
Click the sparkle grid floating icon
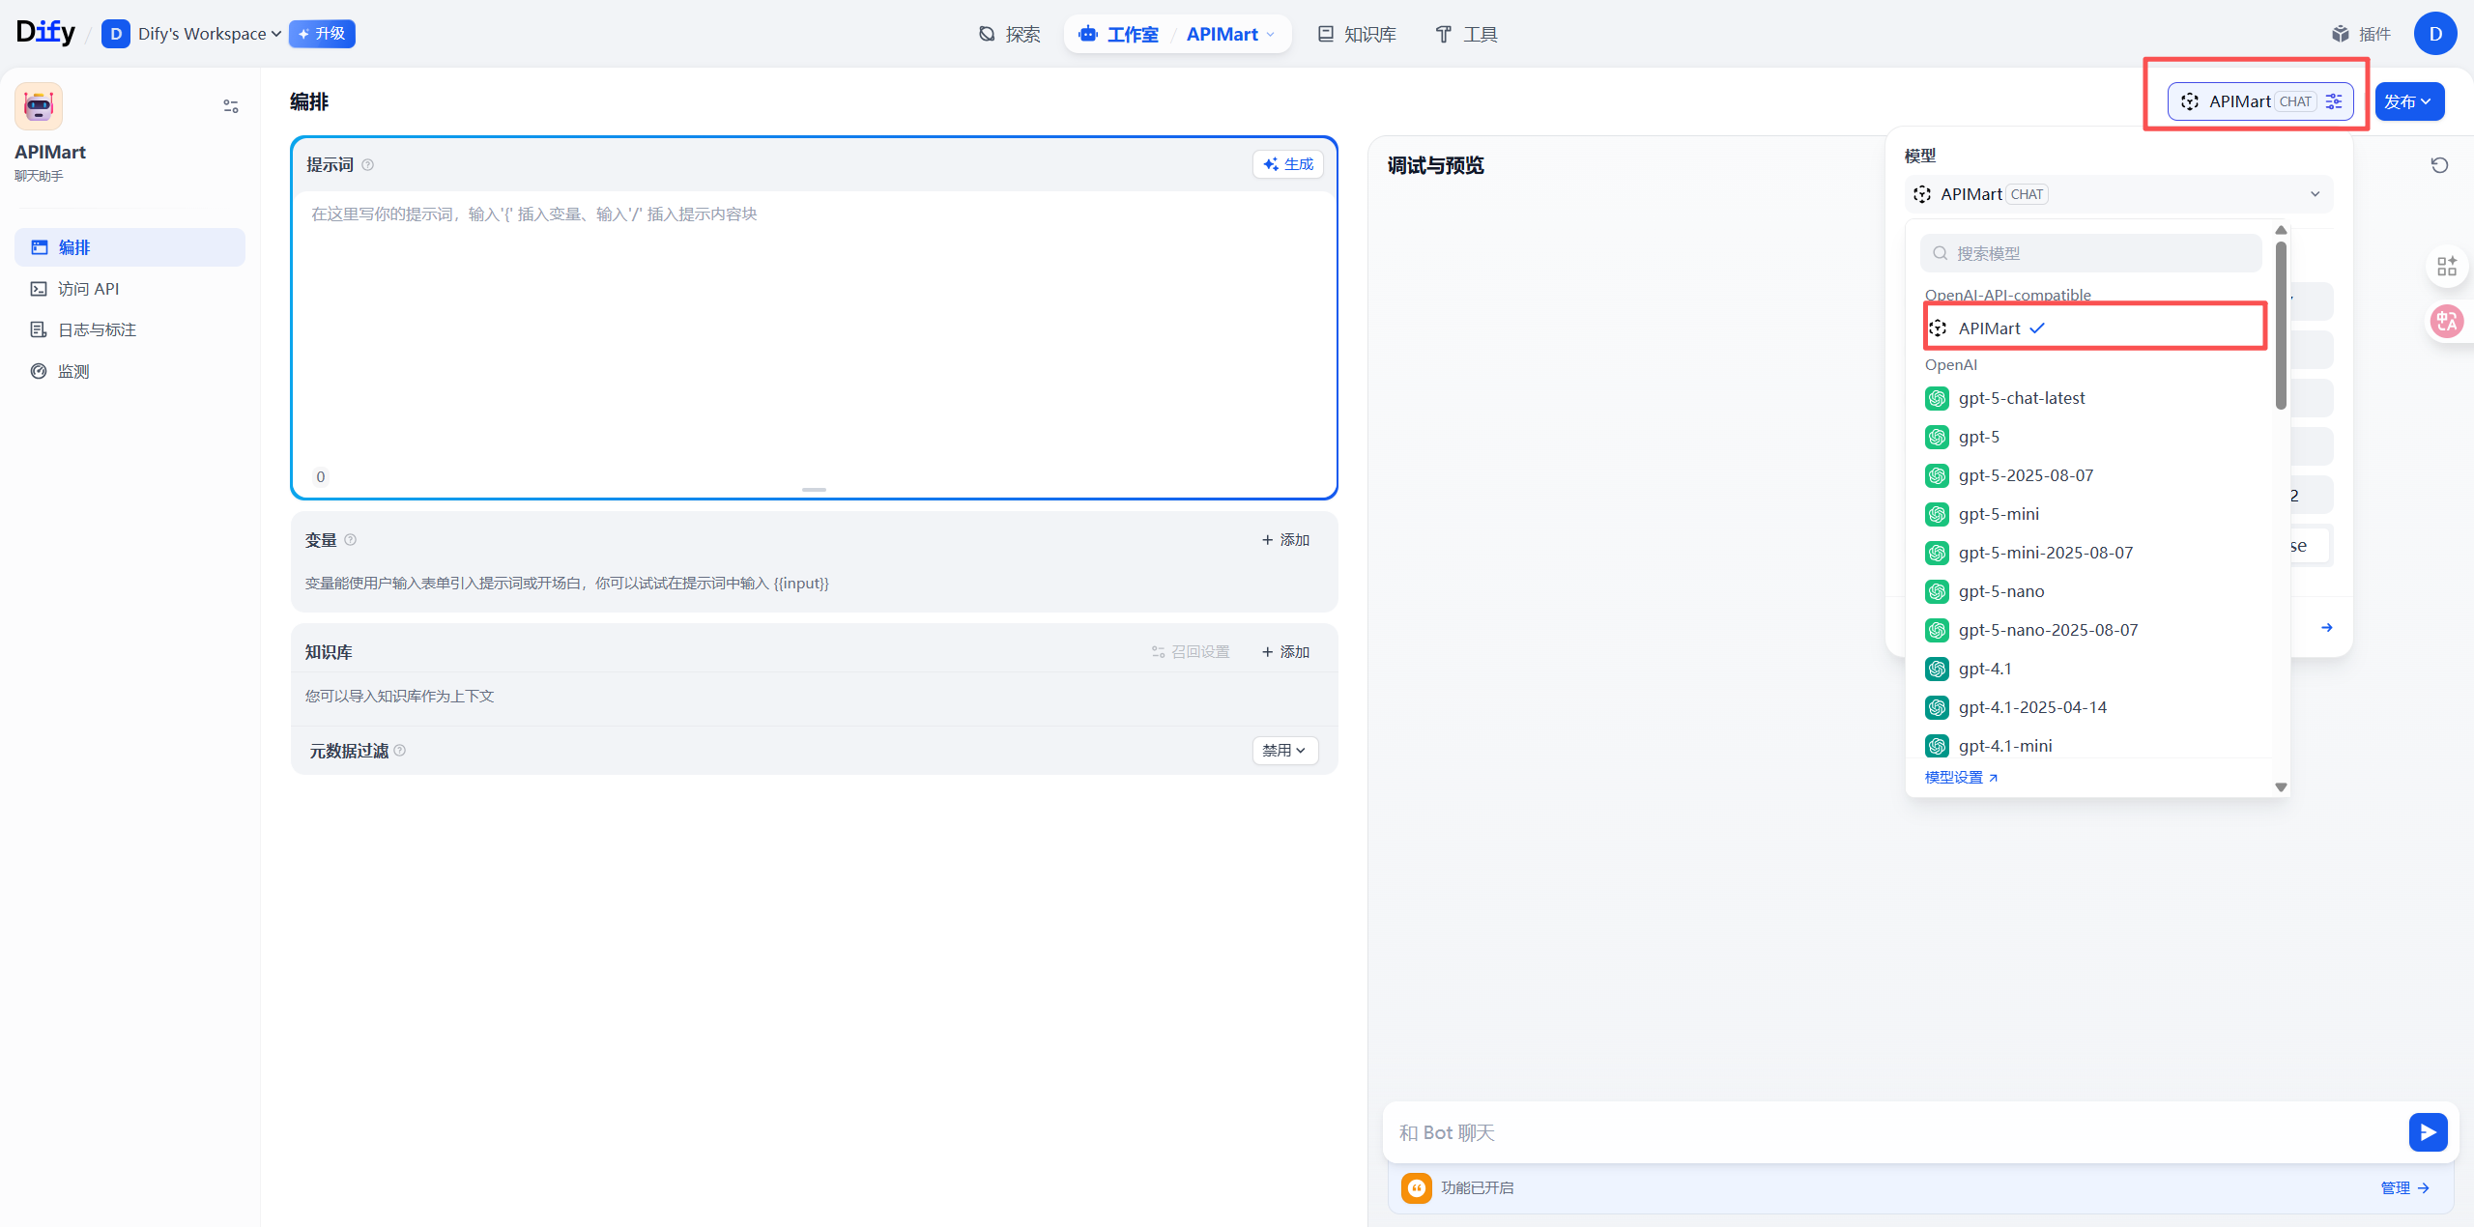coord(2447,266)
